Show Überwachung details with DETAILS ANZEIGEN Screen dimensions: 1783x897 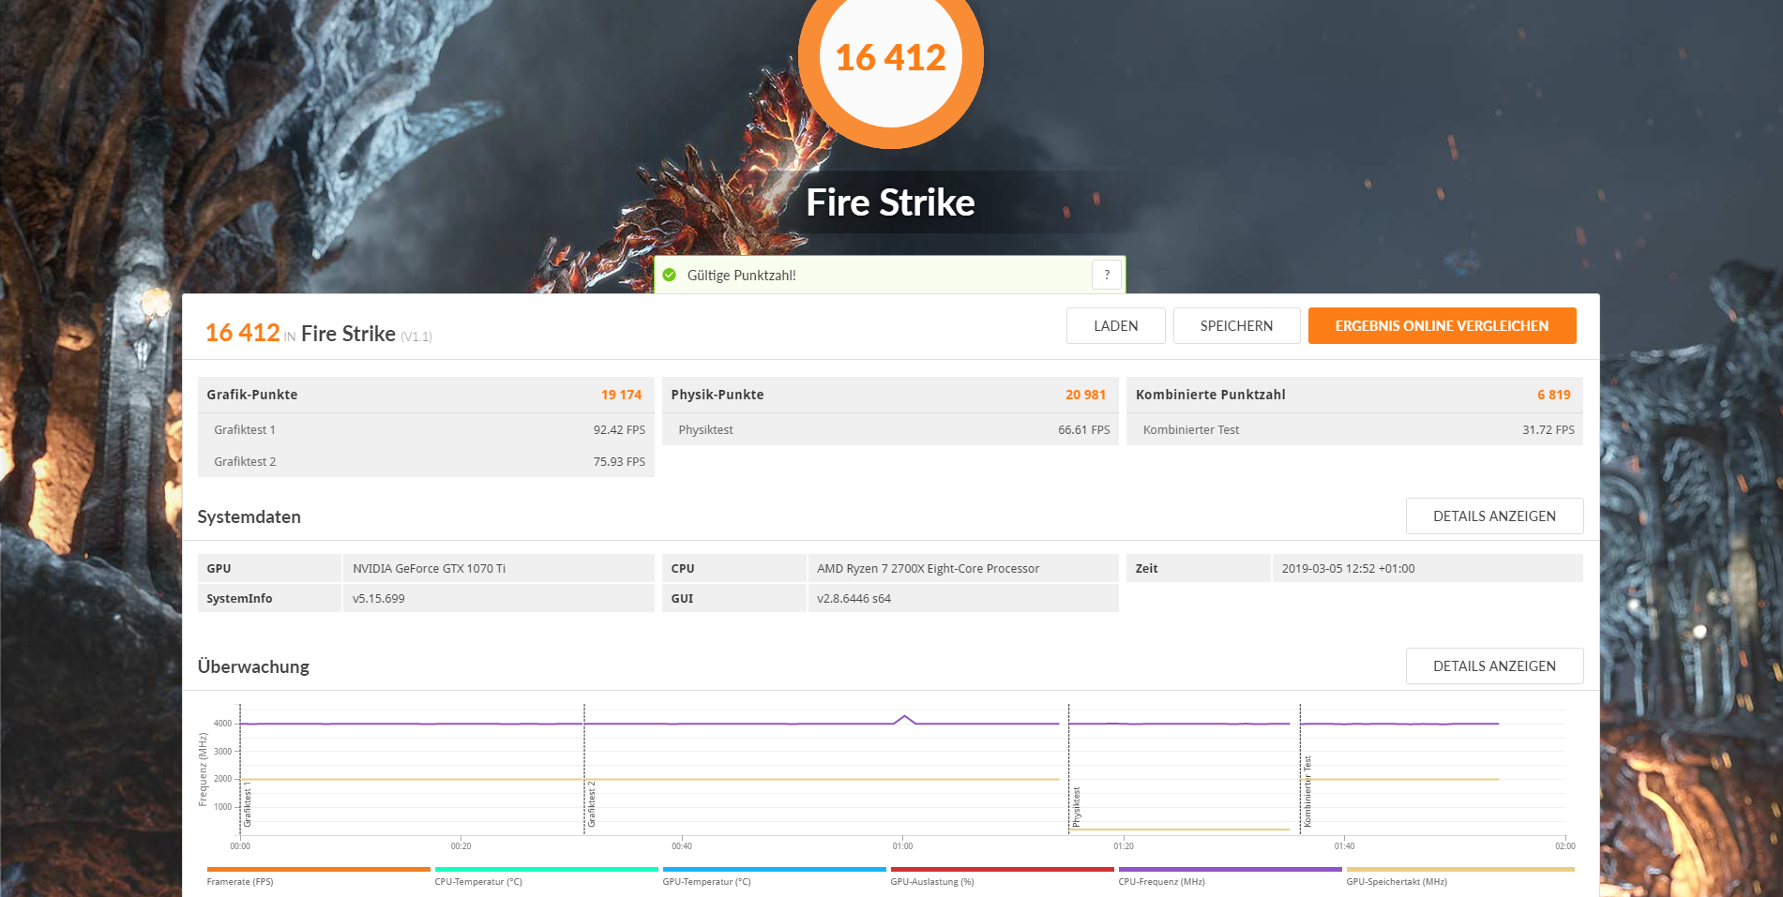point(1494,666)
